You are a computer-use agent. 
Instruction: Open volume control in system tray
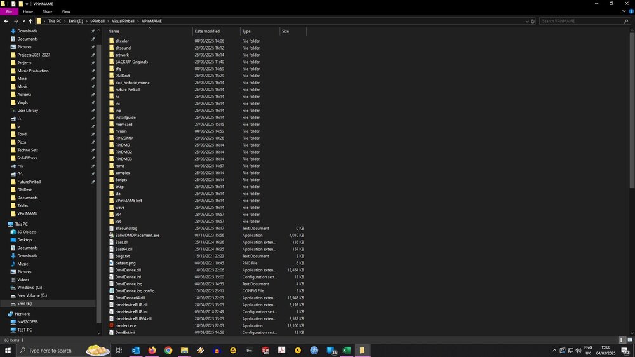[578, 351]
